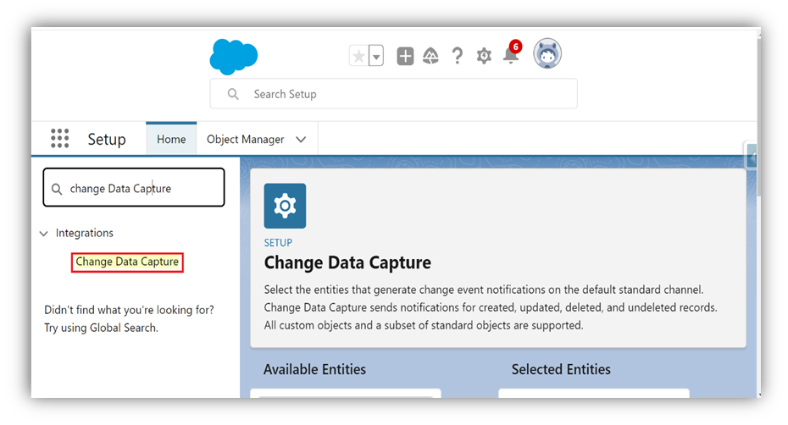The height and width of the screenshot is (425, 788).
Task: Open the Trailhead guidance icon
Action: [430, 56]
